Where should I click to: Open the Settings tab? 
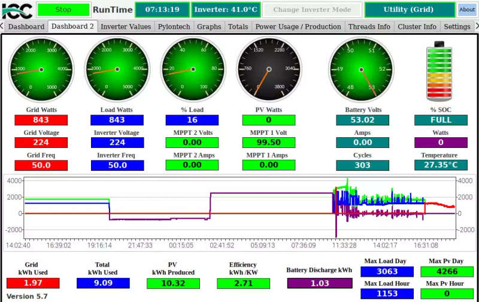click(457, 26)
